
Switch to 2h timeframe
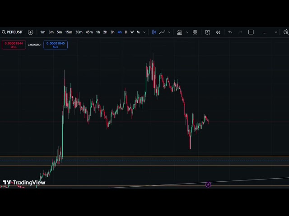[105, 32]
